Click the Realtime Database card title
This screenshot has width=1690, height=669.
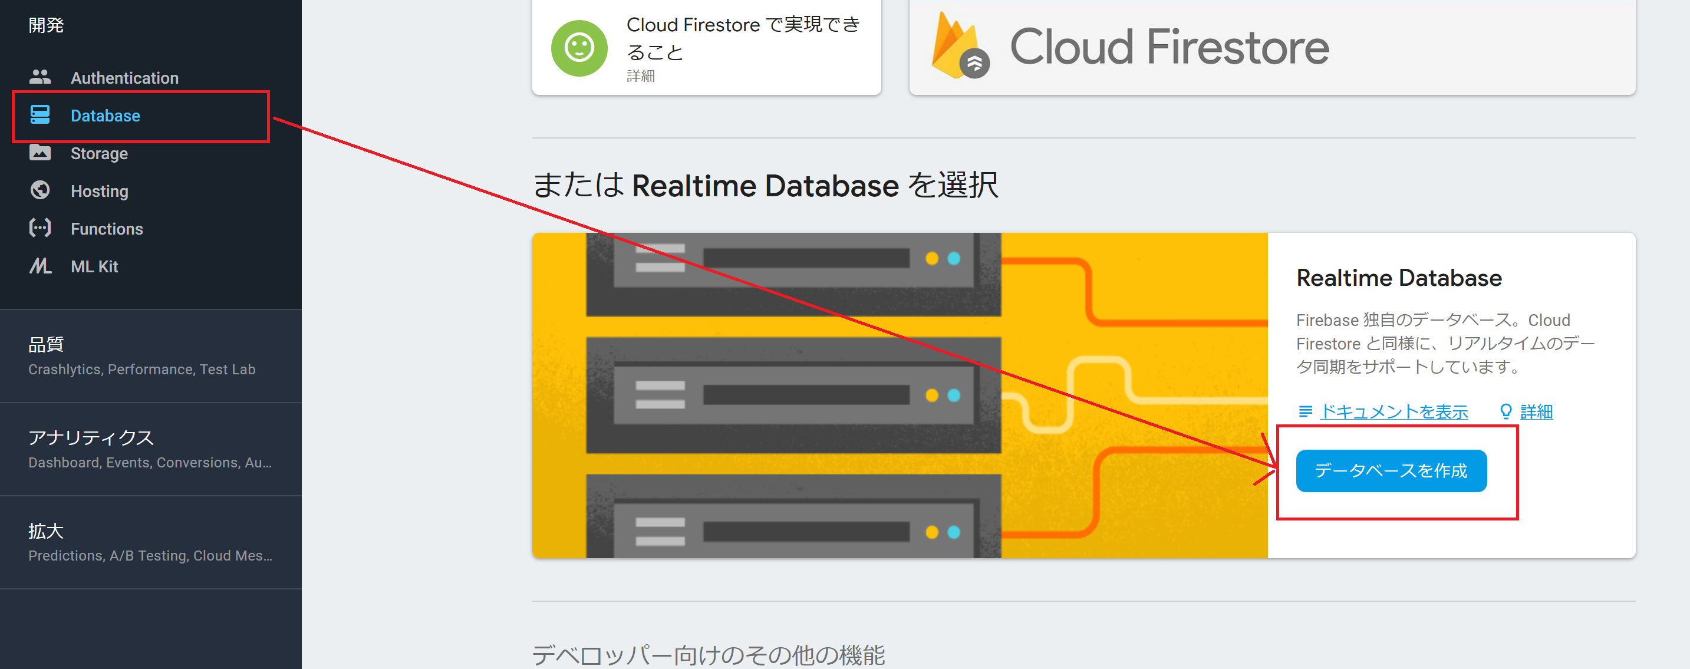pos(1399,278)
